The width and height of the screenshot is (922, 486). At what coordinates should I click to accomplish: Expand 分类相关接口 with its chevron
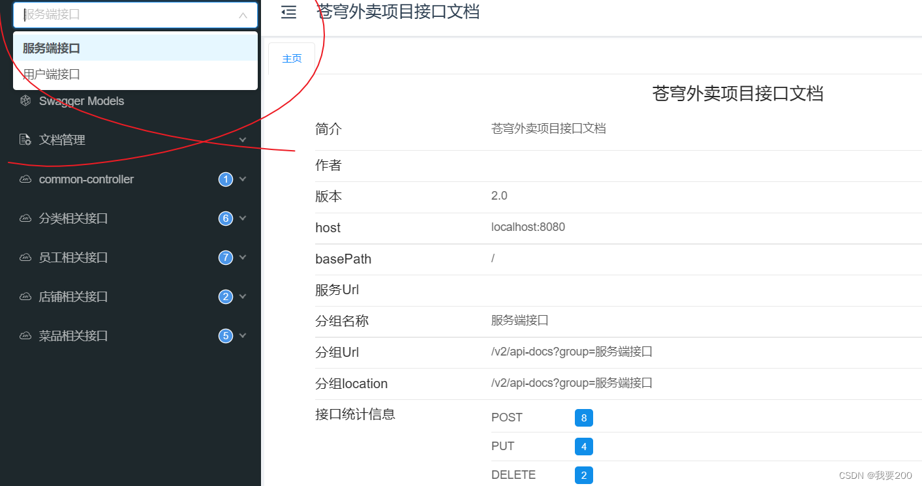[x=243, y=219]
